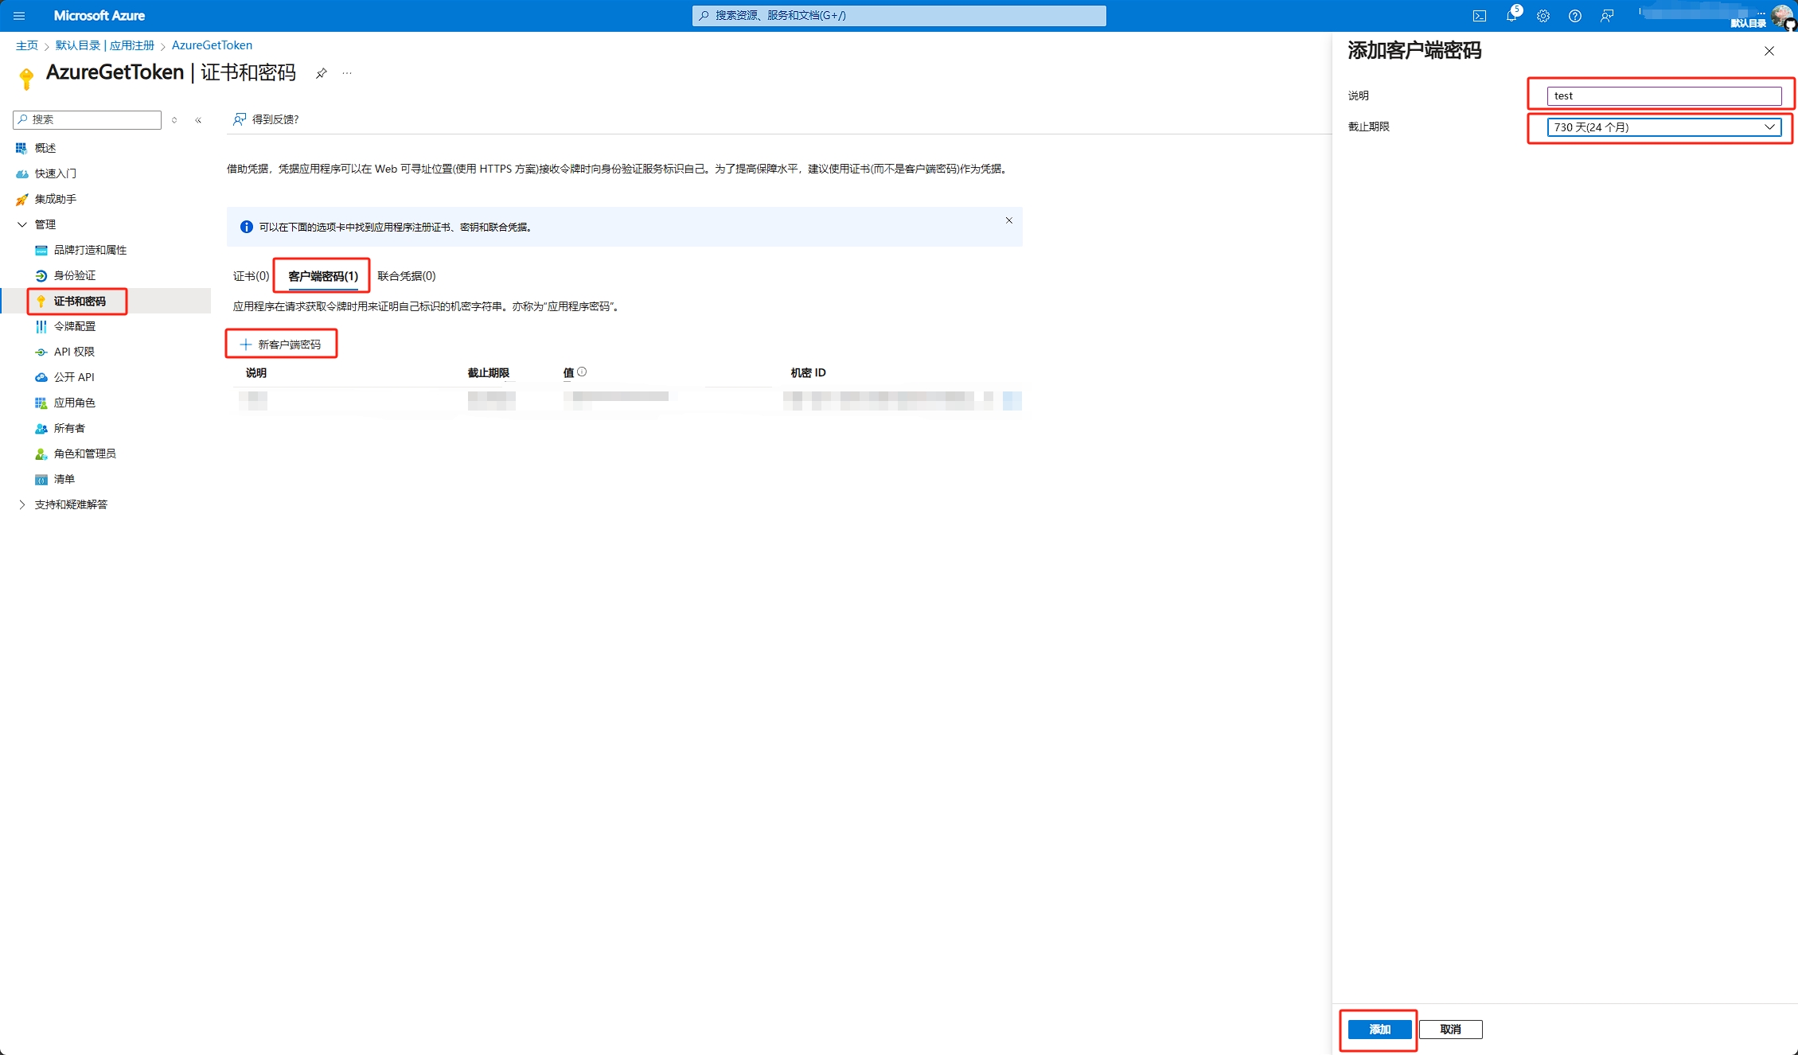Open portal settings gear icon
Viewport: 1798px width, 1055px height.
click(1543, 16)
